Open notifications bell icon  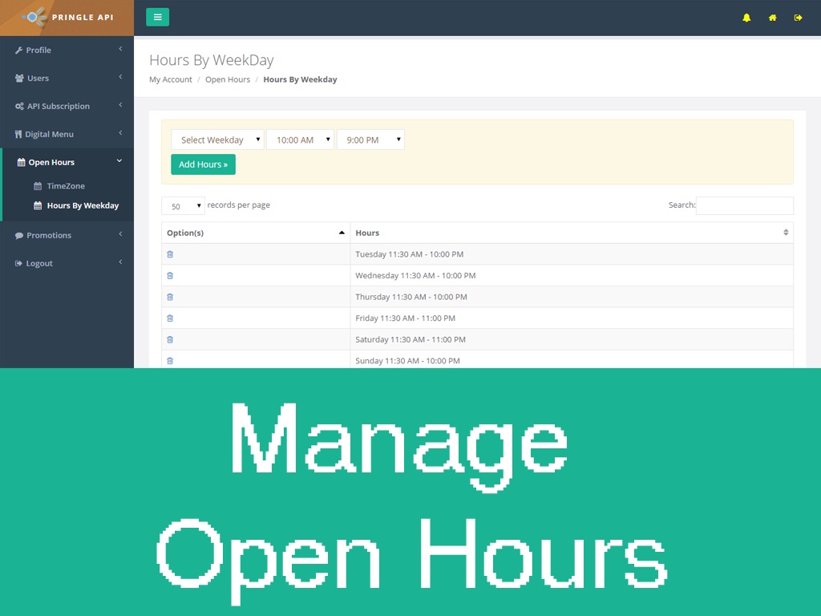(746, 18)
